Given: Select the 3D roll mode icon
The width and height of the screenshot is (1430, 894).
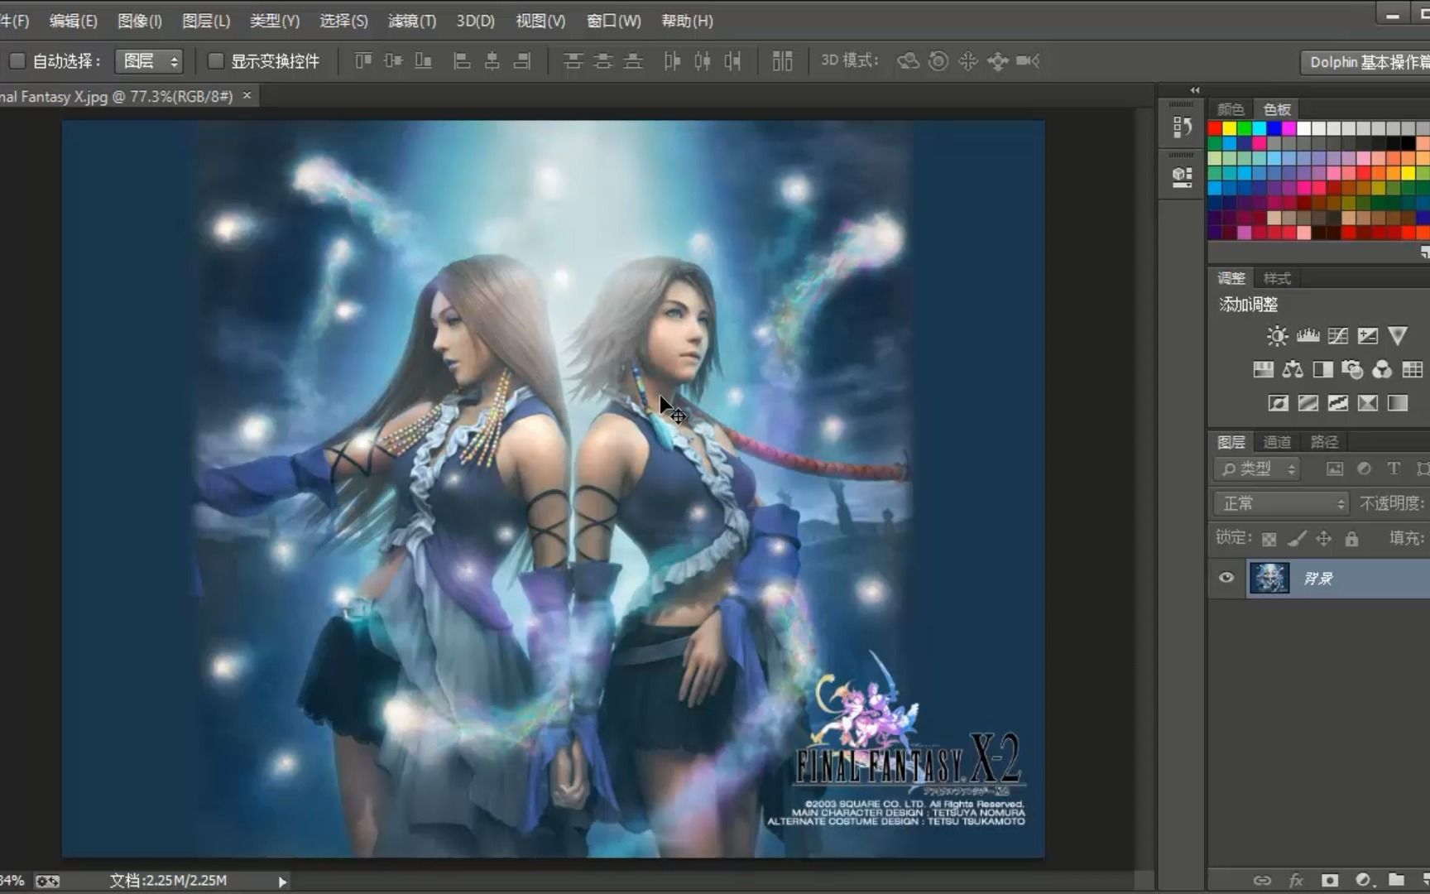Looking at the screenshot, I should (x=938, y=60).
